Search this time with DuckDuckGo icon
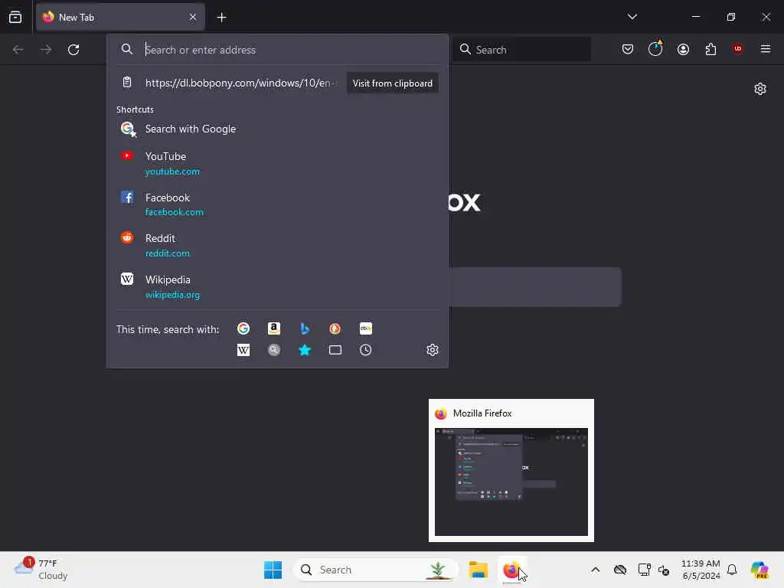This screenshot has height=588, width=784. point(335,328)
